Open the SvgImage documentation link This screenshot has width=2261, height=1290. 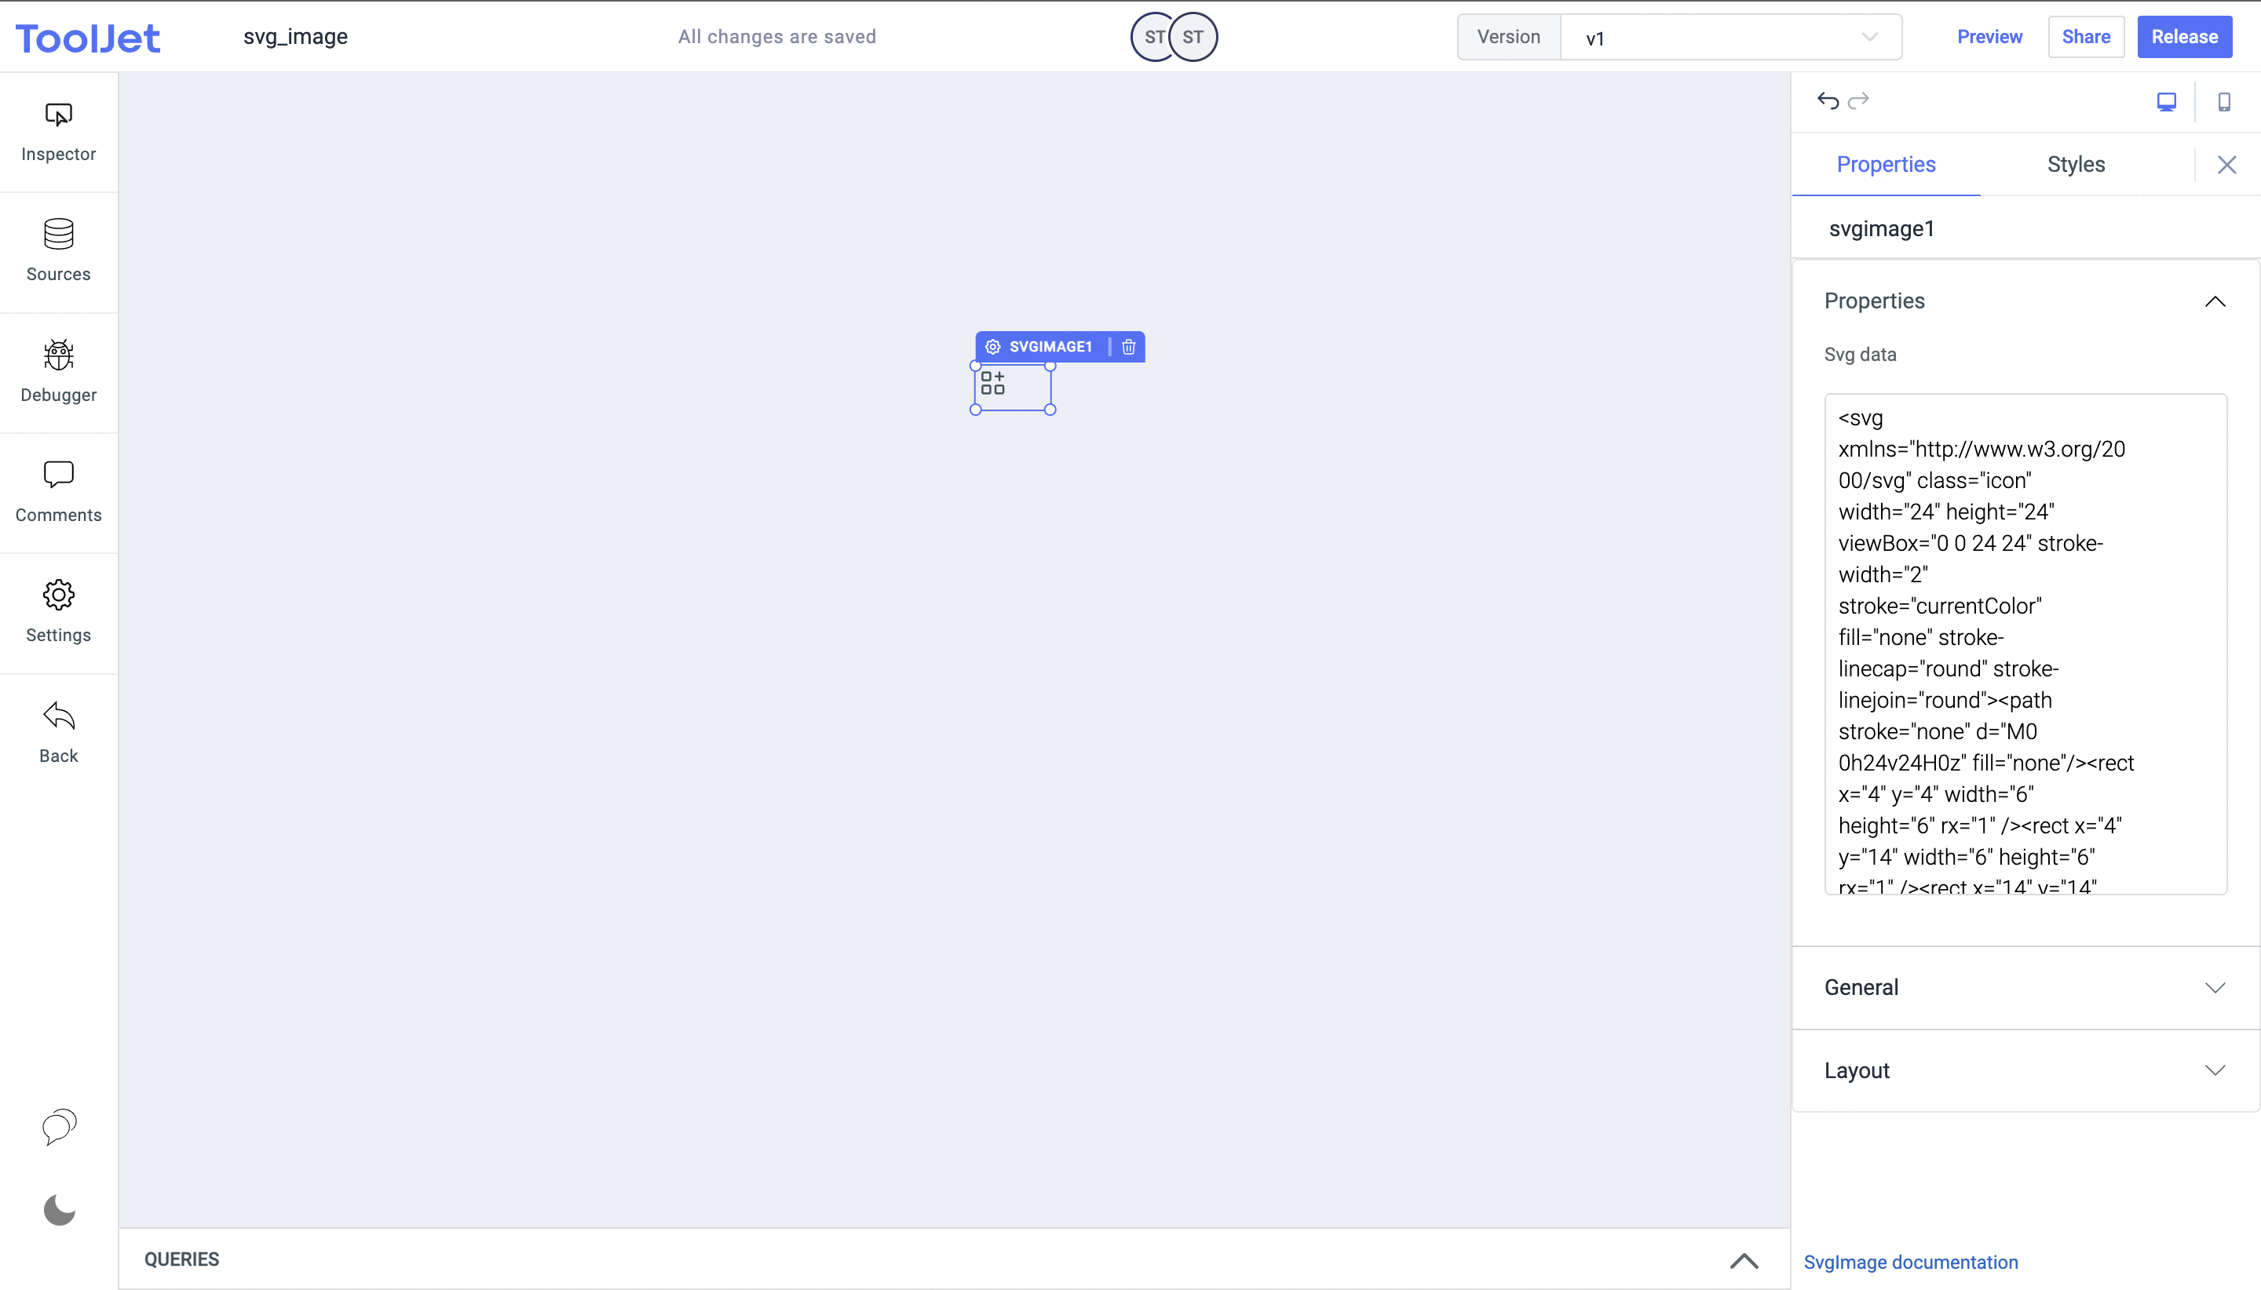(x=1910, y=1262)
